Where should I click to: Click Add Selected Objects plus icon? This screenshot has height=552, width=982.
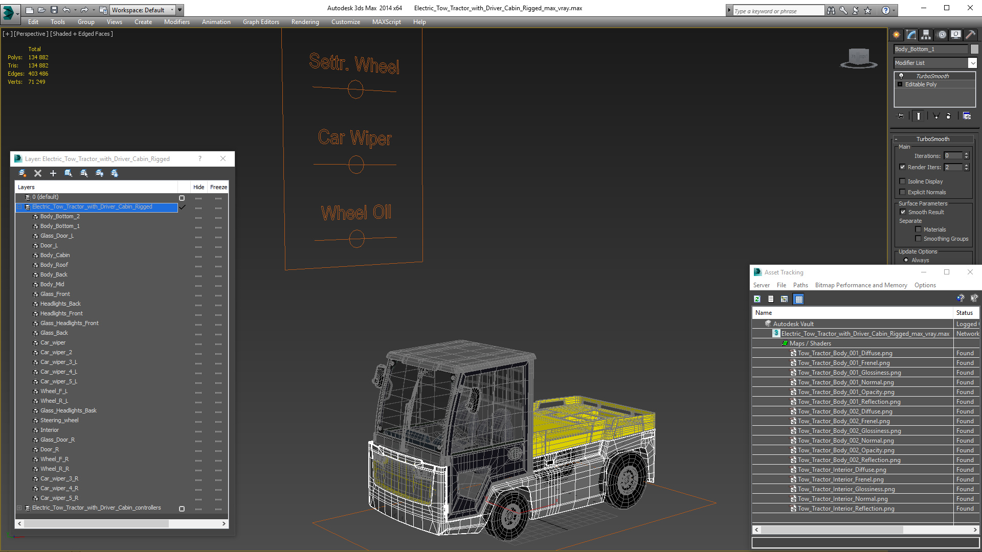point(53,173)
